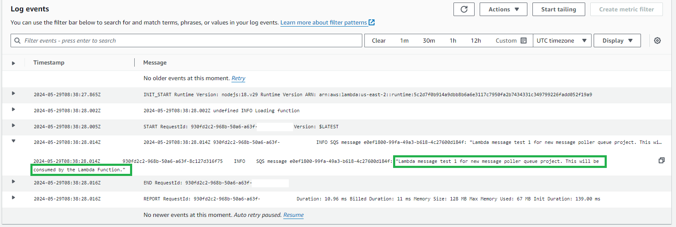
Task: Click the 'Version: $LATEST' text
Action: click(x=316, y=127)
